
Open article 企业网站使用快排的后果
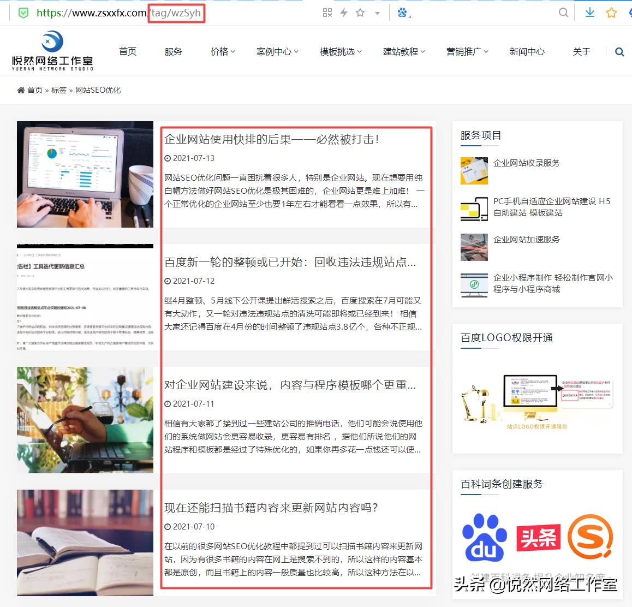[272, 139]
